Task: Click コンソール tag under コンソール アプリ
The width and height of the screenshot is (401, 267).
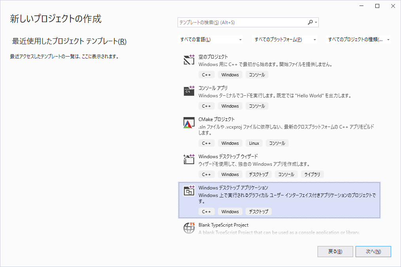Action: 257,106
